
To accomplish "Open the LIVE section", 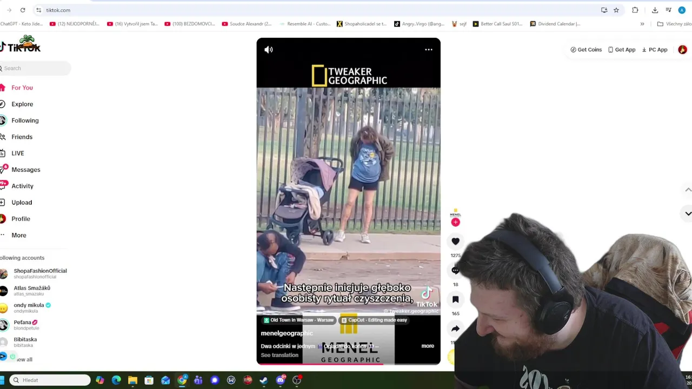I will (13, 153).
